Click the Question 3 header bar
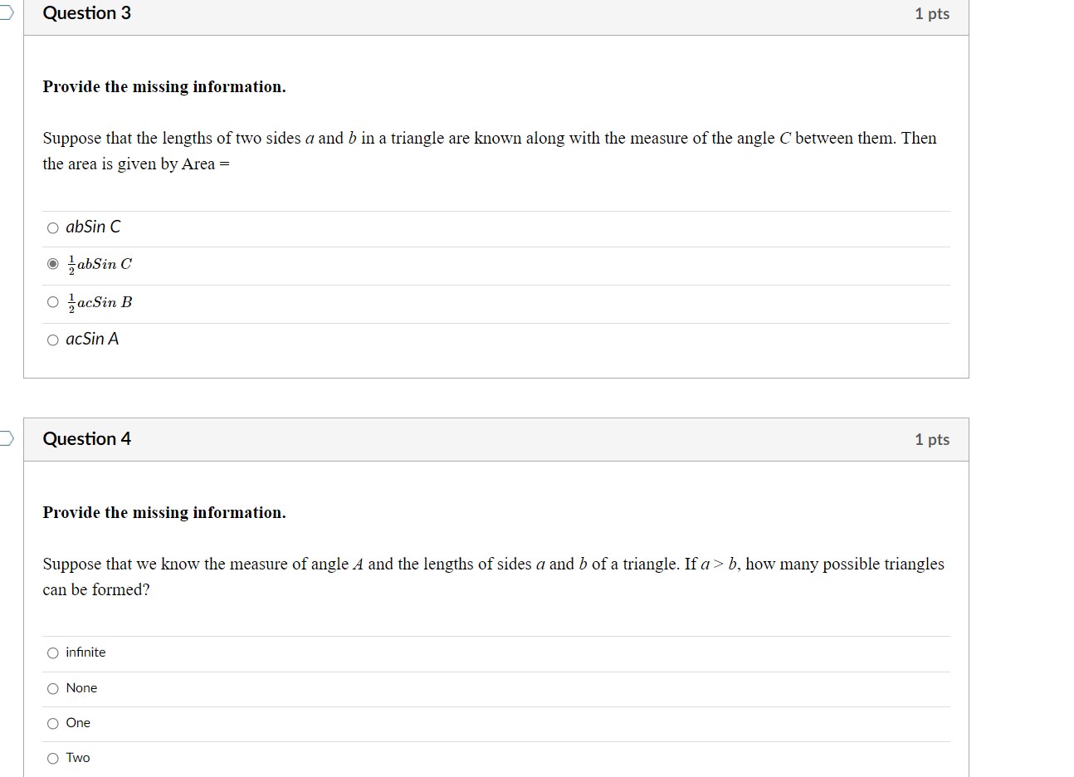Screen dimensions: 1074x777 click(498, 13)
